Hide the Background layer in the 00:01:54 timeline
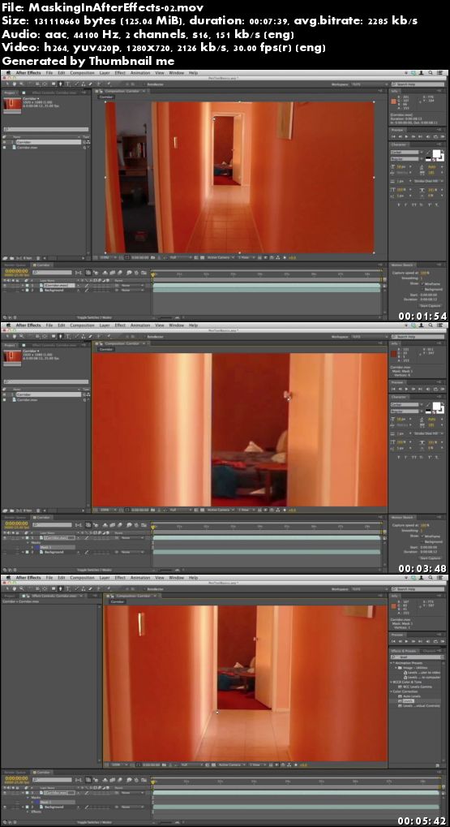This screenshot has width=450, height=827. coord(4,290)
